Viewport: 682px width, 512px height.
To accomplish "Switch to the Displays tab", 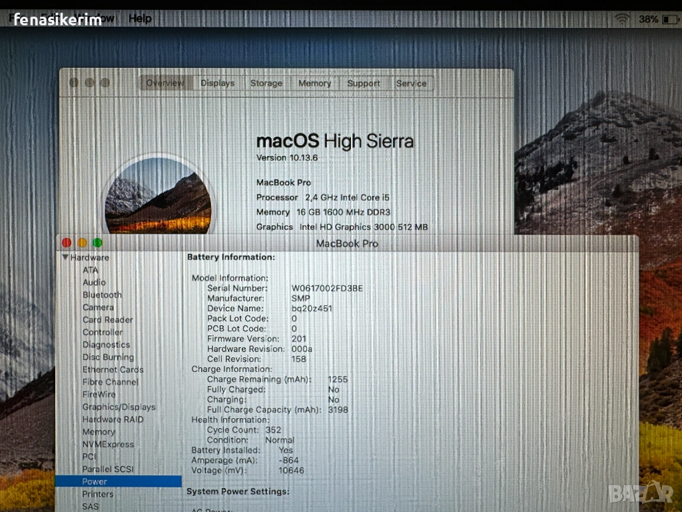I will 217,83.
